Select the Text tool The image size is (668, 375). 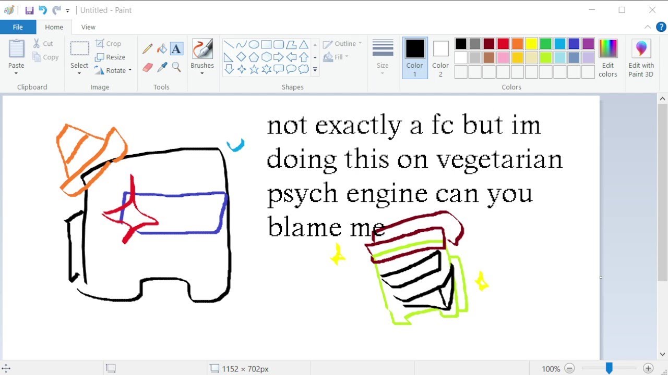click(x=176, y=48)
